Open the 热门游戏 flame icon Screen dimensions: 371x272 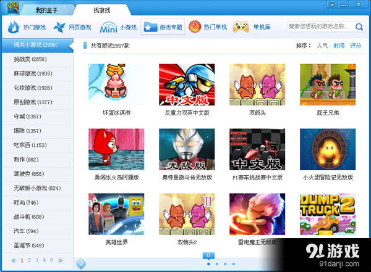pyautogui.click(x=14, y=27)
